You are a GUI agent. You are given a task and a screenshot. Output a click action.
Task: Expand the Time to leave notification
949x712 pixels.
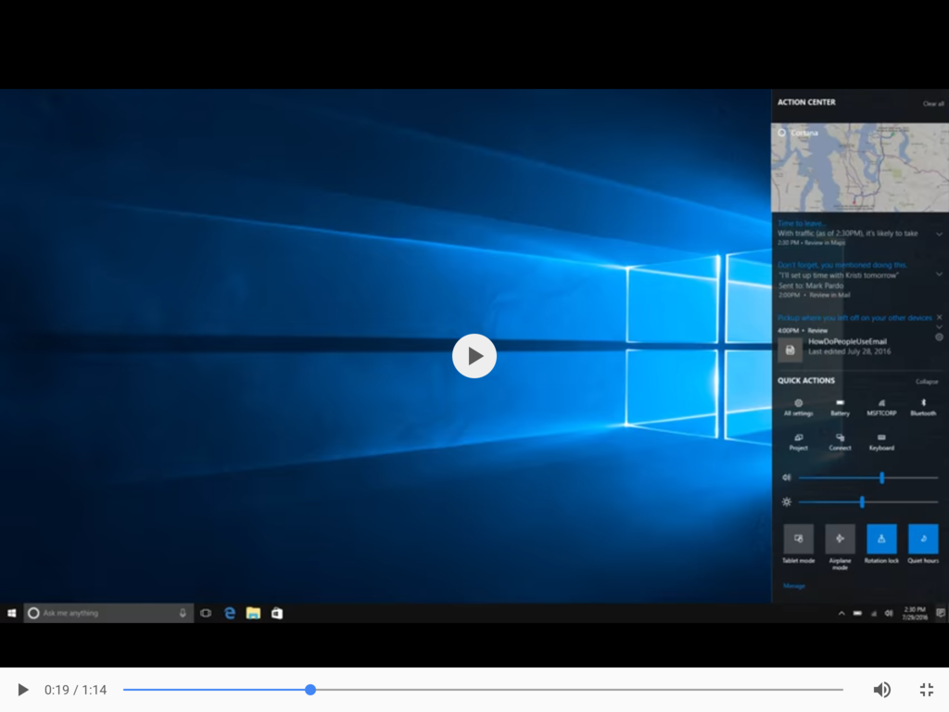coord(940,234)
